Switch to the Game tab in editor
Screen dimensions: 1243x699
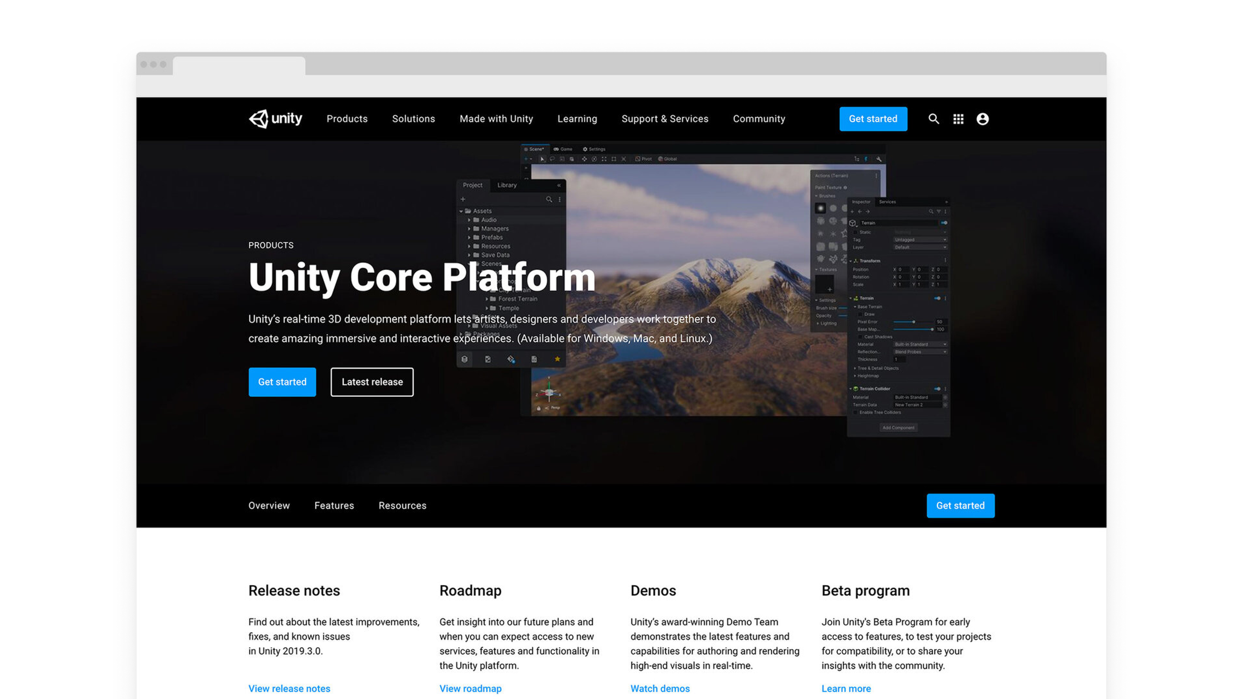(x=563, y=149)
